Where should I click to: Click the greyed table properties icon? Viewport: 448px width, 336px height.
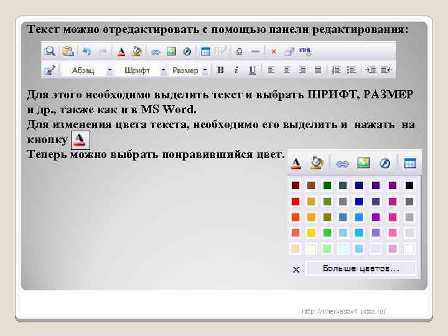point(221,51)
